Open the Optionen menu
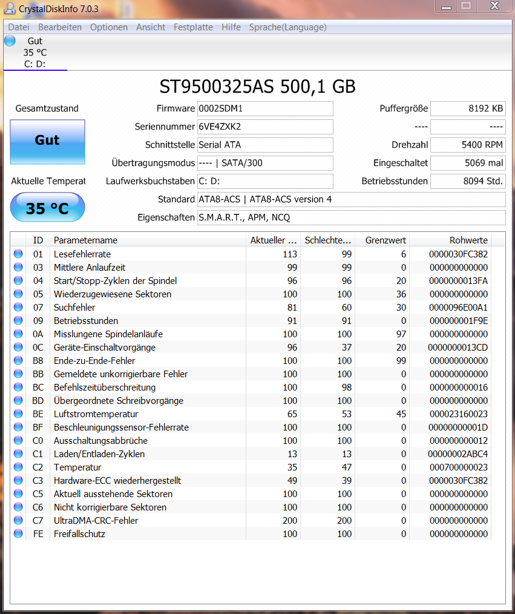The height and width of the screenshot is (614, 515). 109,27
